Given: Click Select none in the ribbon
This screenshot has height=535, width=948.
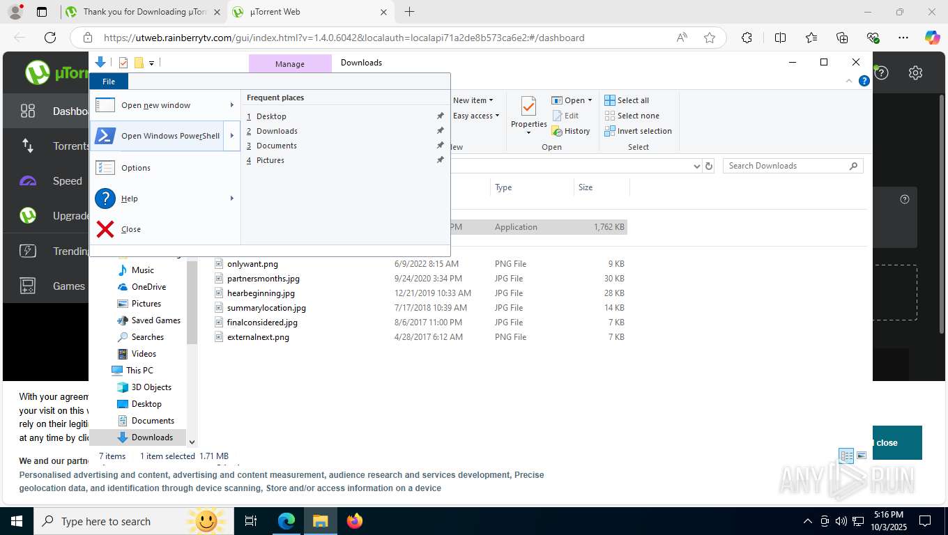Looking at the screenshot, I should (x=632, y=116).
